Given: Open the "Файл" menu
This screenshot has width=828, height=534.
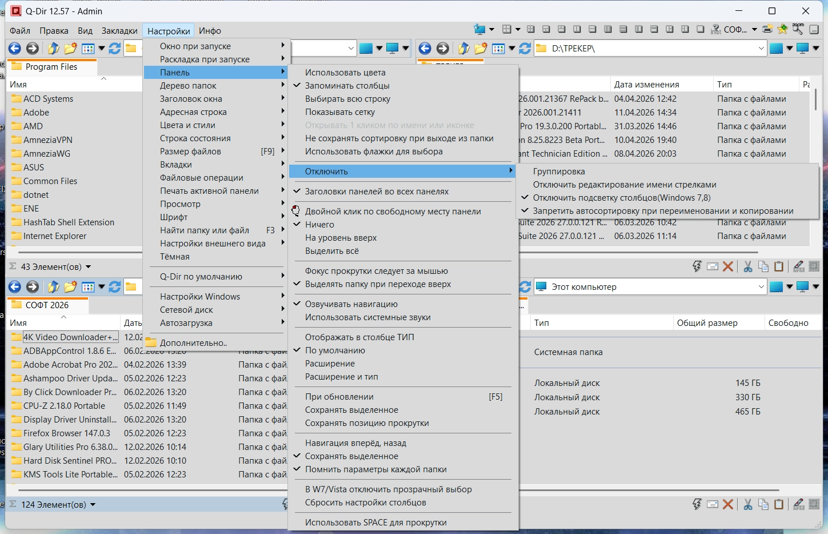Looking at the screenshot, I should (20, 31).
